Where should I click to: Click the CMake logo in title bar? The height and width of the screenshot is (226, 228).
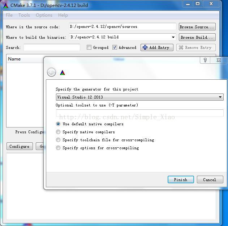6,5
